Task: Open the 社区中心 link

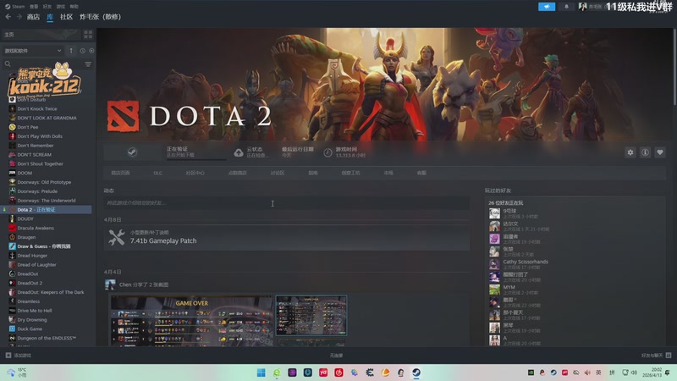Action: coord(195,173)
